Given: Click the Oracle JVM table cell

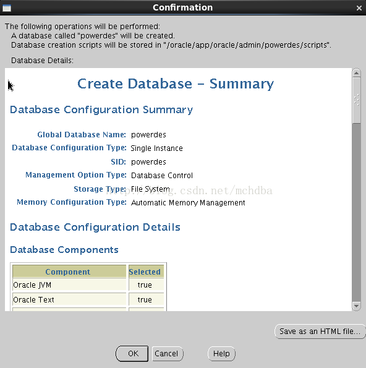Looking at the screenshot, I should [x=69, y=285].
